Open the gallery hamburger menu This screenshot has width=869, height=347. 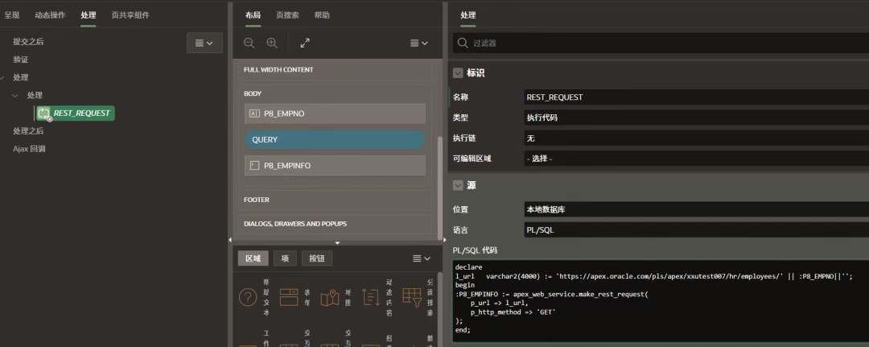tap(422, 258)
